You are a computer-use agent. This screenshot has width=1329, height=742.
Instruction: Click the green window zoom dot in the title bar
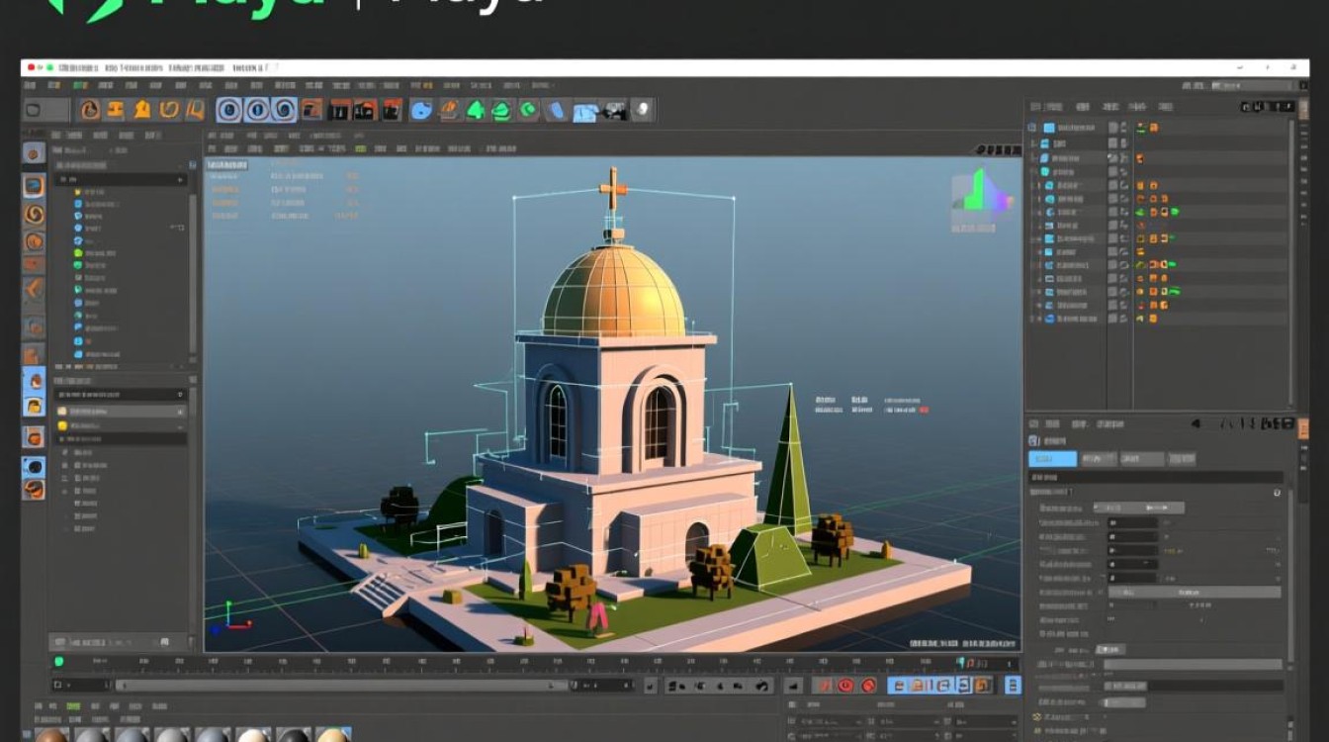pos(50,68)
